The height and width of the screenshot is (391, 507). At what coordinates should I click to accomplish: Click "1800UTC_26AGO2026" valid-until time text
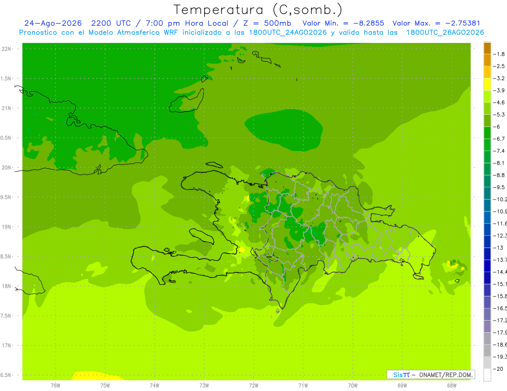445,32
